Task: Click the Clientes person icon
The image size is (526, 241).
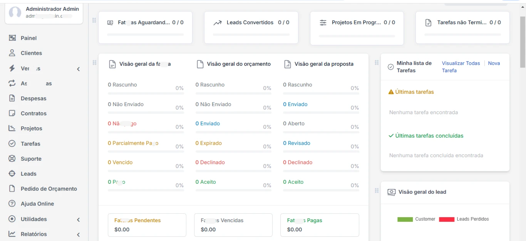Action: (12, 53)
